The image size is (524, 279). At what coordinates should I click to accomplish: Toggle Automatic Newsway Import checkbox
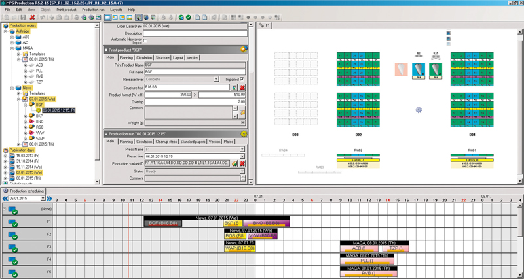coord(145,41)
